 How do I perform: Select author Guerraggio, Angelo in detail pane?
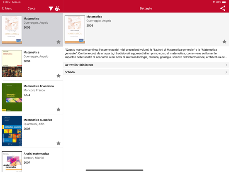coord(99,21)
